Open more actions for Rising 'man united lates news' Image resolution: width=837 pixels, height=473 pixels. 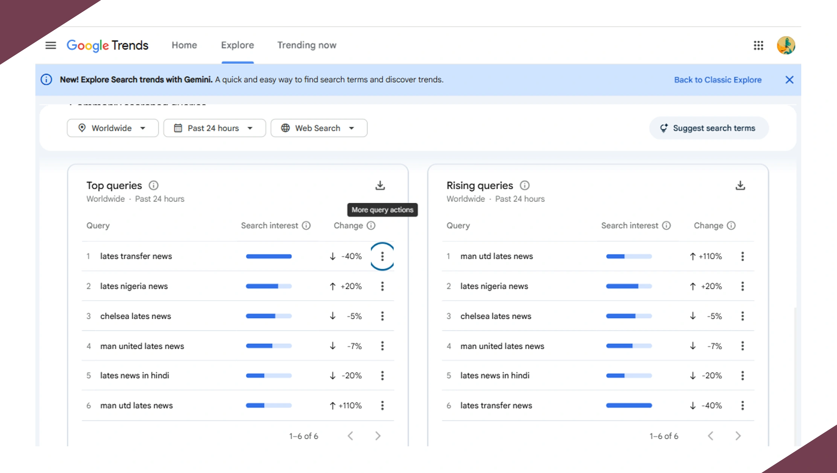(x=742, y=346)
